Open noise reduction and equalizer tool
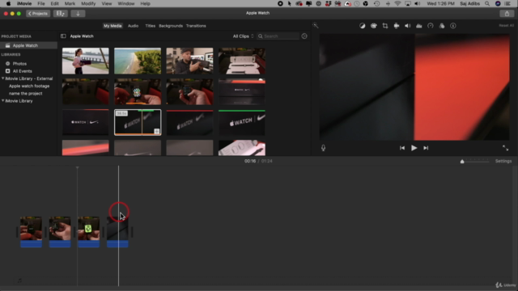The height and width of the screenshot is (291, 518). pos(419,26)
